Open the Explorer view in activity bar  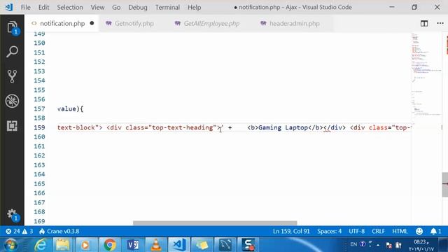click(x=12, y=28)
